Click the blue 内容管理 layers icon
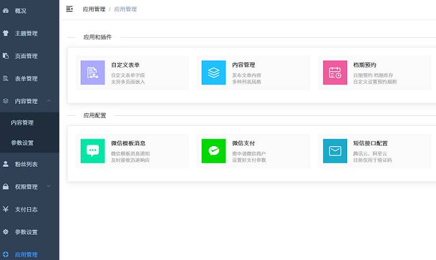The image size is (436, 260). pyautogui.click(x=214, y=73)
